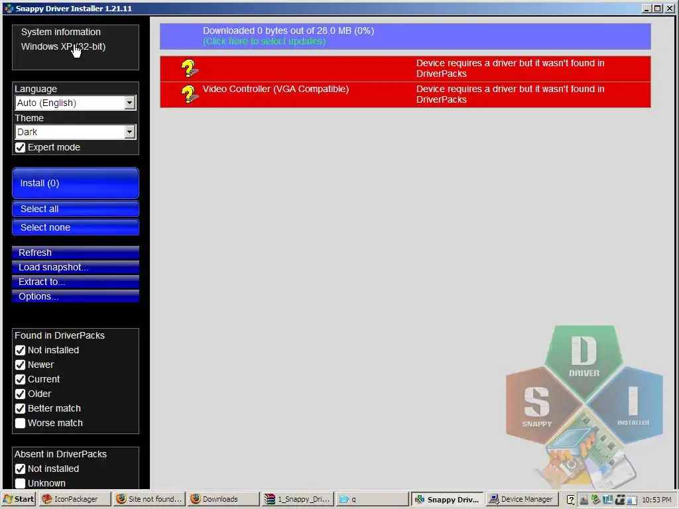Uncheck 'Not installed' under Found in DriverPacks

point(20,350)
